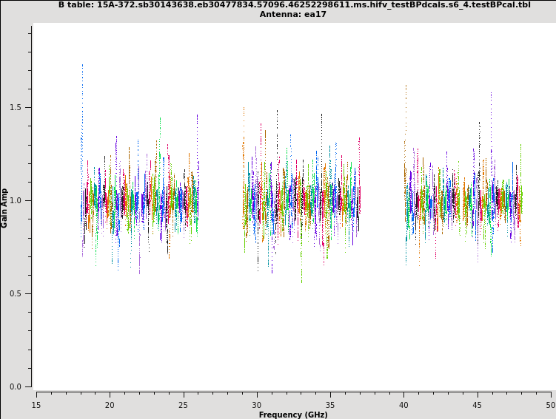Click the 50 GHz x-axis tick label
Viewport: 556px width, 419px height.
click(550, 405)
